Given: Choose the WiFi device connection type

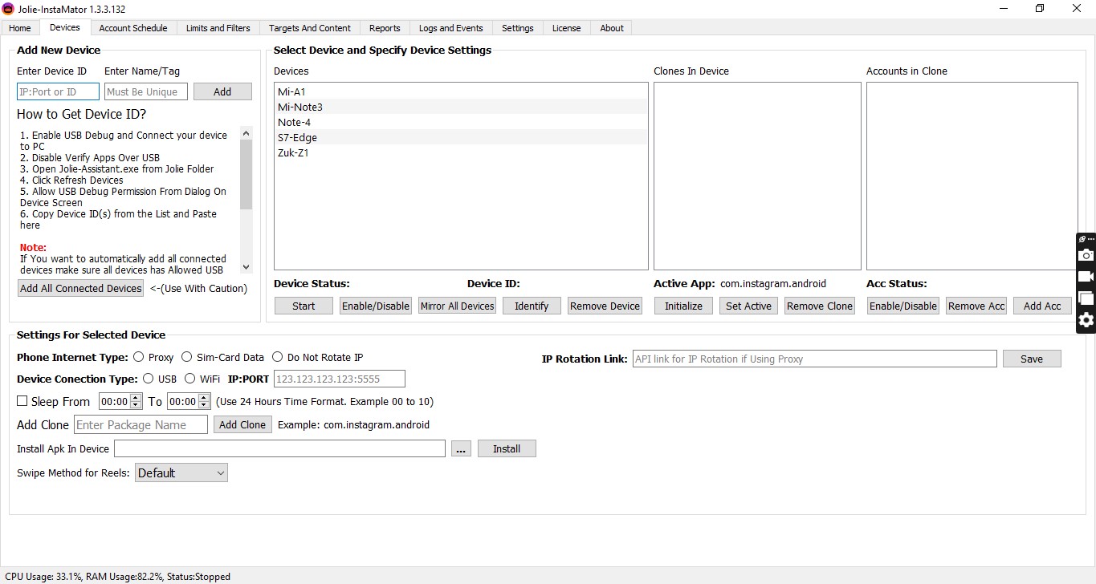Looking at the screenshot, I should pos(190,379).
